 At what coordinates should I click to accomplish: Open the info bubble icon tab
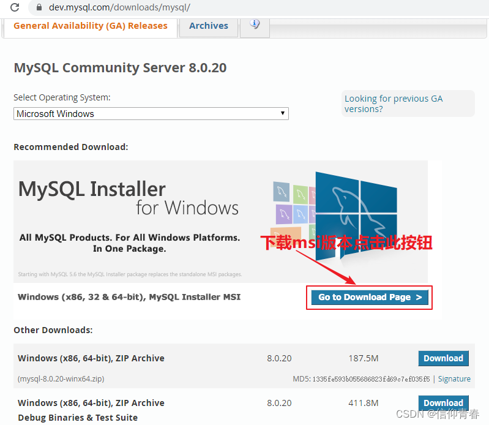255,26
